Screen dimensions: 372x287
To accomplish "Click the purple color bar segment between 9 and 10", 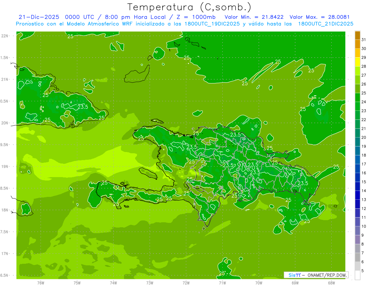I will [357, 231].
